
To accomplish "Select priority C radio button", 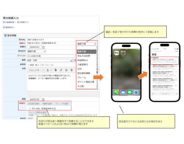I will click(x=46, y=65).
